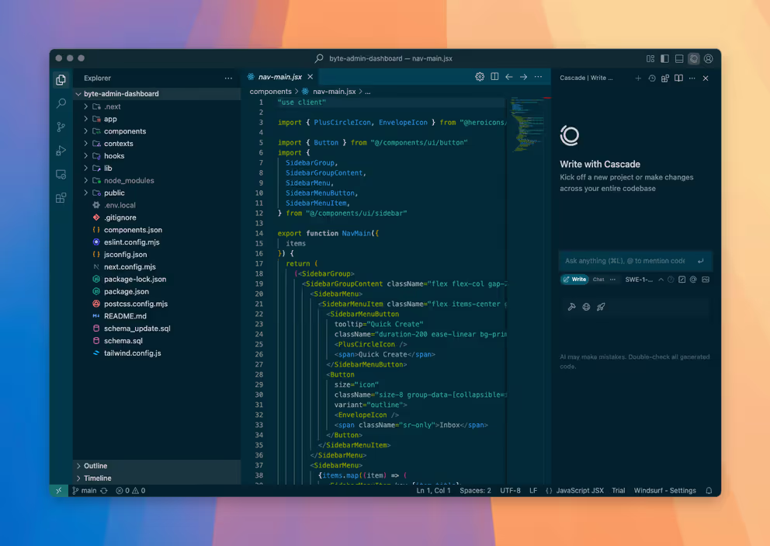
Task: Switch Cascade to Chat mode
Action: (x=598, y=280)
